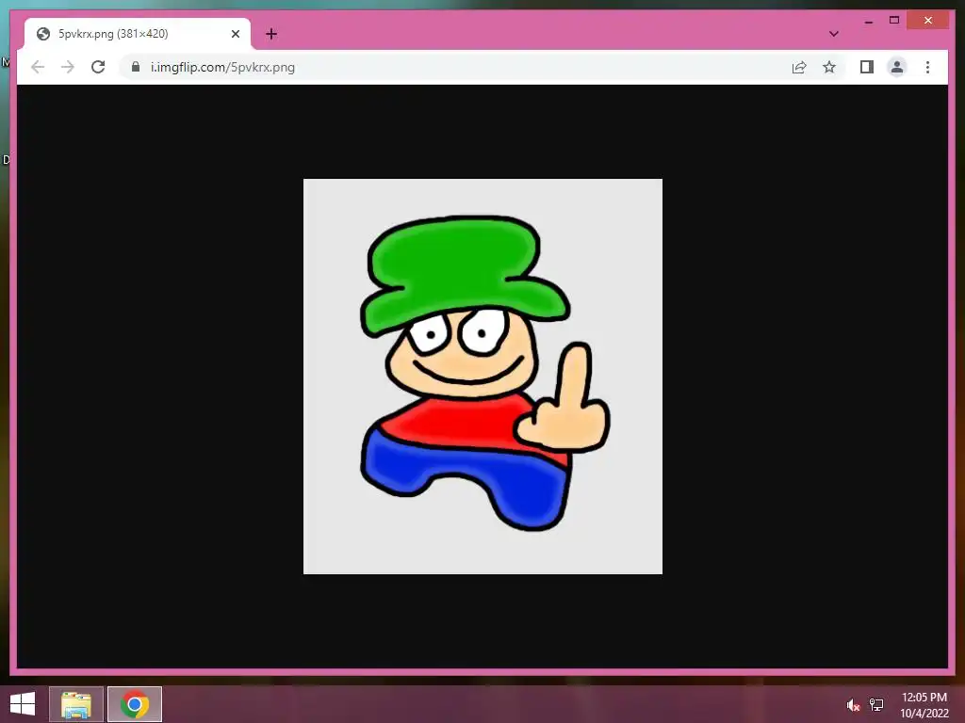Viewport: 965px width, 723px height.
Task: Open the network tray icon
Action: [876, 705]
